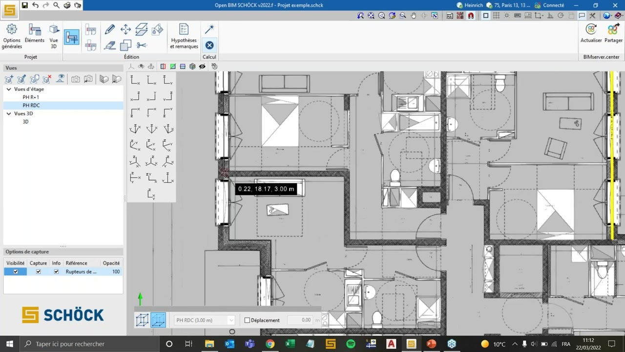Activate the hand pan tool
This screenshot has width=625, height=352.
tap(413, 16)
